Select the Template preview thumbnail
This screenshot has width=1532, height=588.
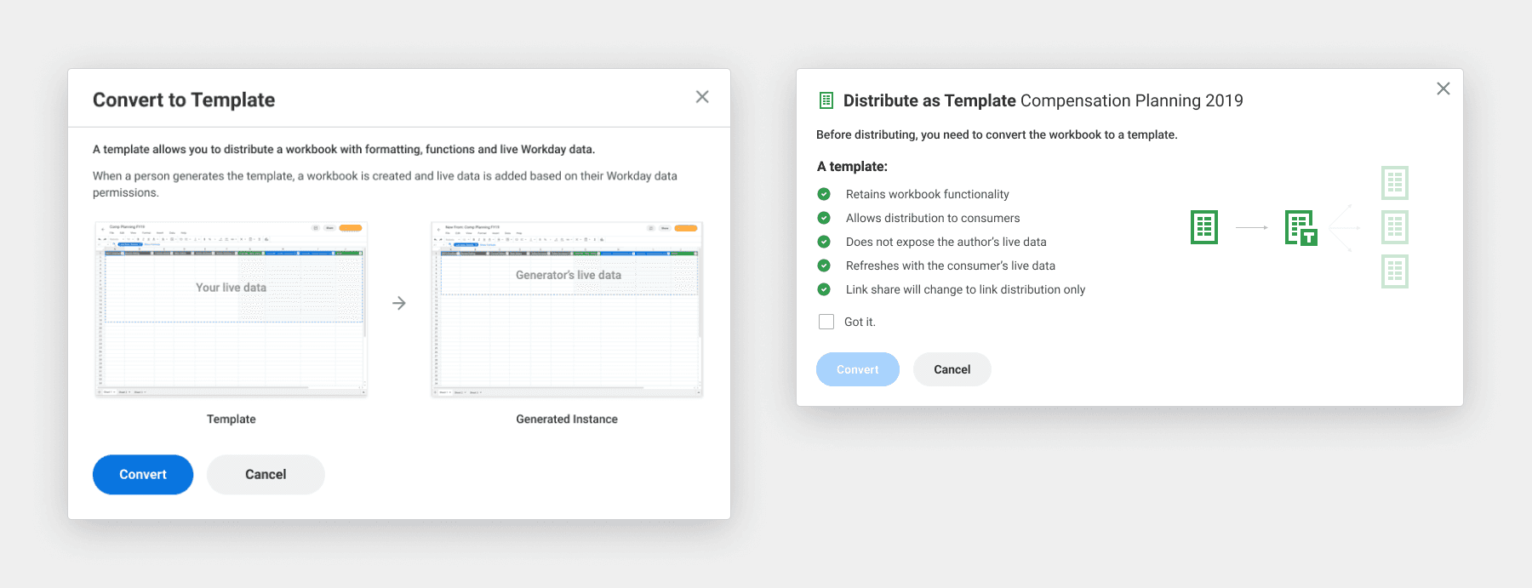[x=231, y=310]
